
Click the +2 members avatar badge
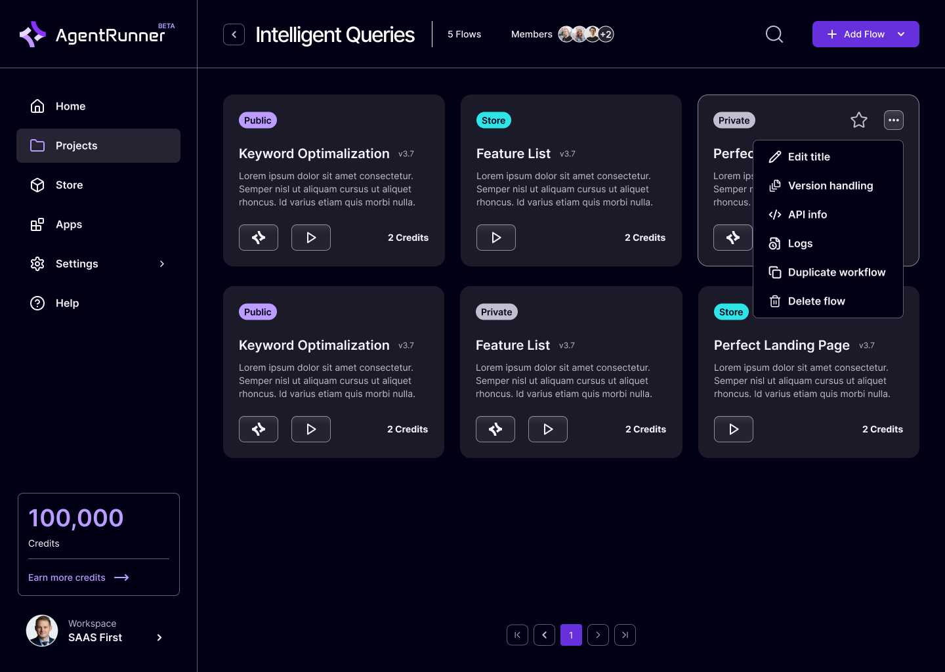(x=605, y=33)
